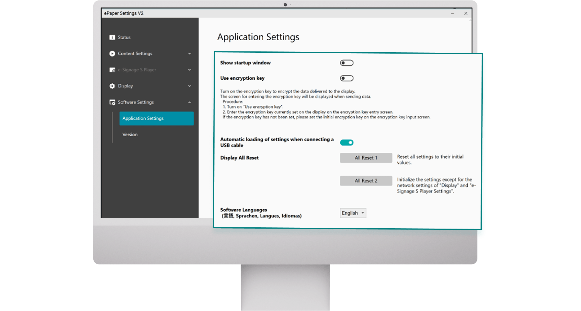Click the Software Settings window icon
Viewport: 581px width, 311px height.
click(x=112, y=102)
